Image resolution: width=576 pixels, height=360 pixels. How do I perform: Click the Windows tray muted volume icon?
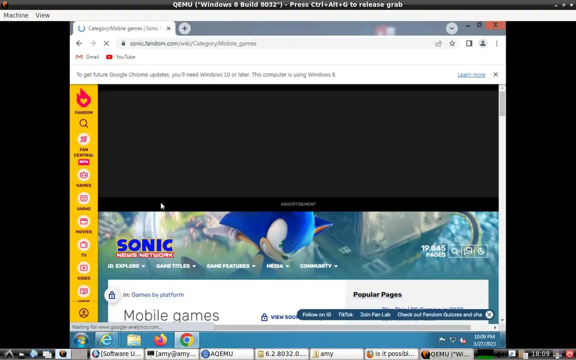(463, 340)
